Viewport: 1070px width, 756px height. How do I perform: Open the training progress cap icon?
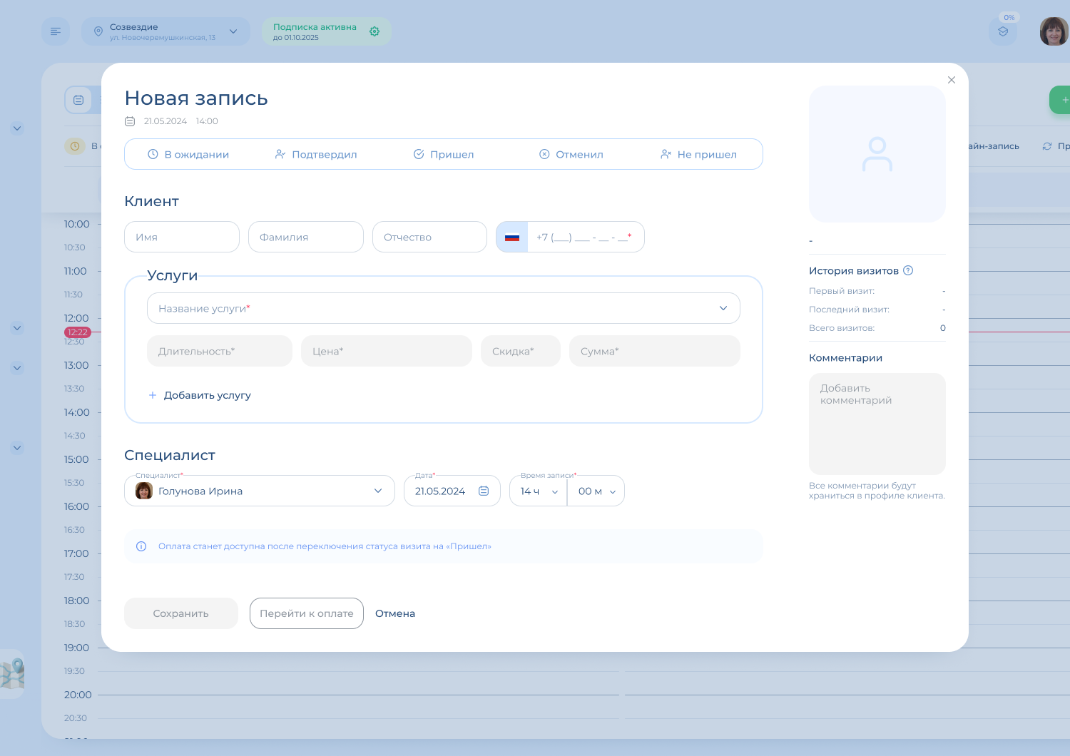[1003, 31]
